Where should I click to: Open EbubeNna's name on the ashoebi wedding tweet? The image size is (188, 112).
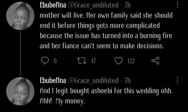53,80
